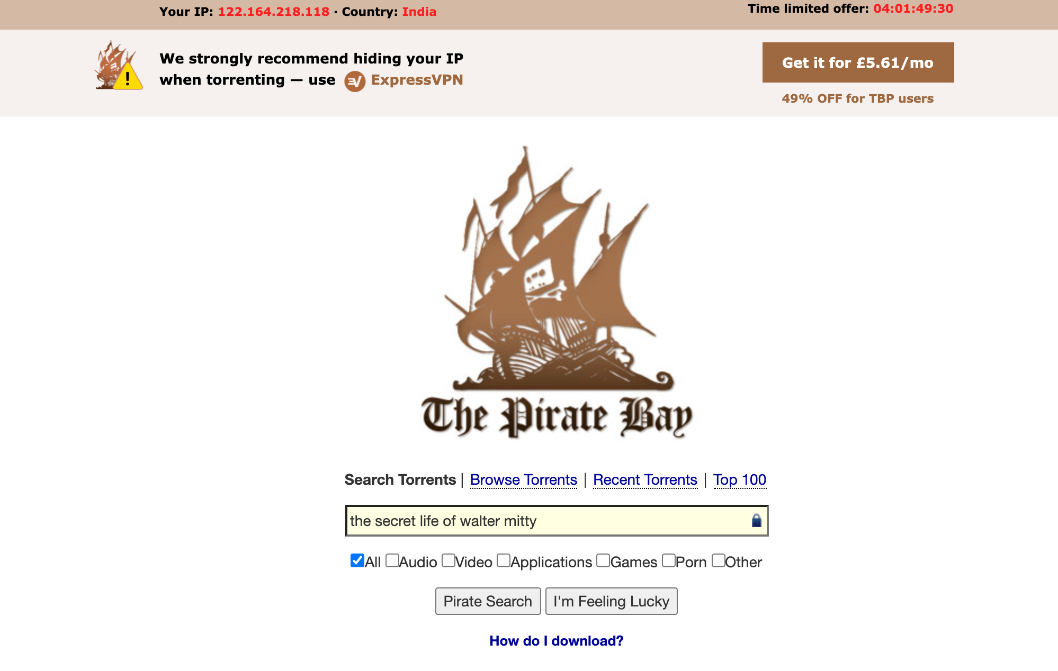Screen dimensions: 1058x671
Task: Go to Recent Torrents
Action: [645, 479]
